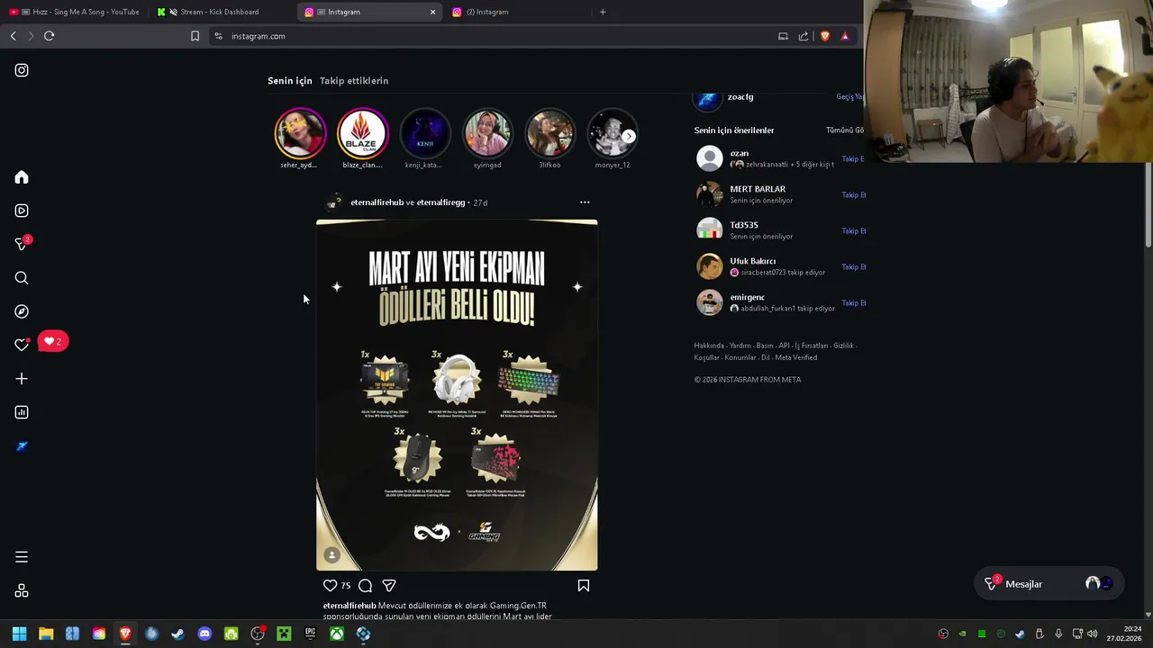Open Gizlilik footer link
This screenshot has width=1153, height=648.
(x=843, y=346)
